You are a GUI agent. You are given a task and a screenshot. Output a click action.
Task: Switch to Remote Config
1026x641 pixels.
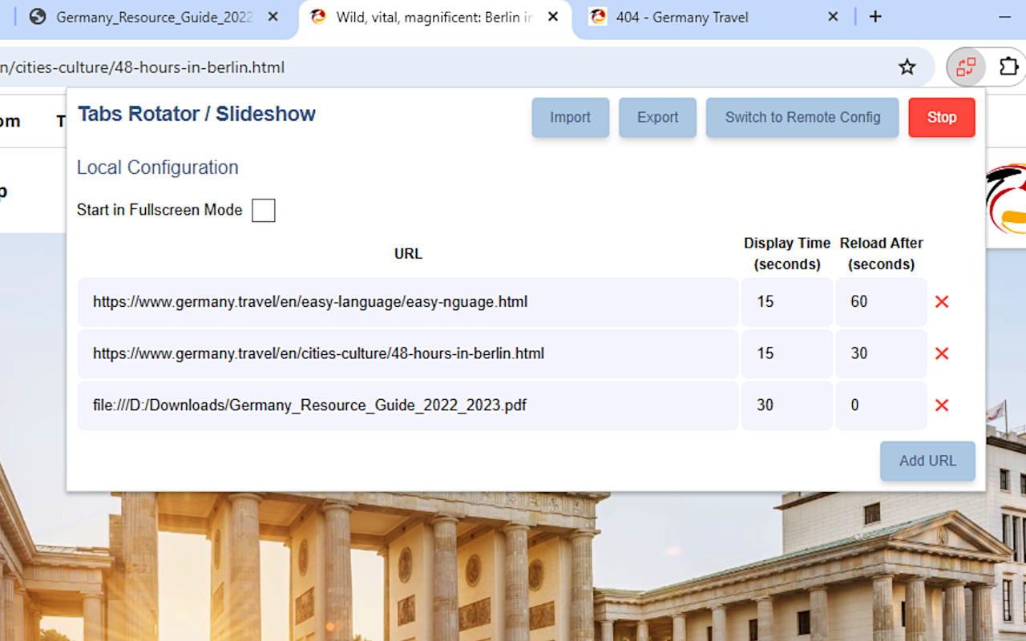802,117
